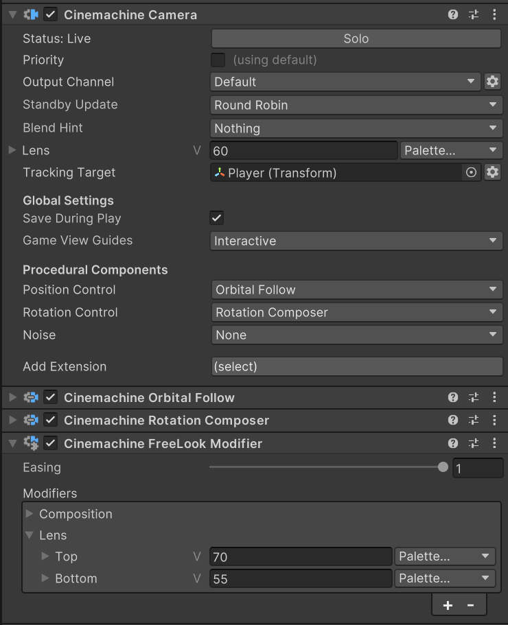Open object picker for Tracking Target

point(472,173)
